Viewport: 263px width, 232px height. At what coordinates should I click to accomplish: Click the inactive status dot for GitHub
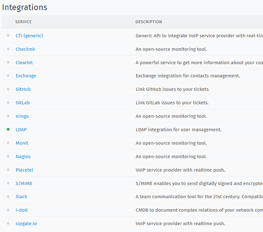[x=8, y=89]
